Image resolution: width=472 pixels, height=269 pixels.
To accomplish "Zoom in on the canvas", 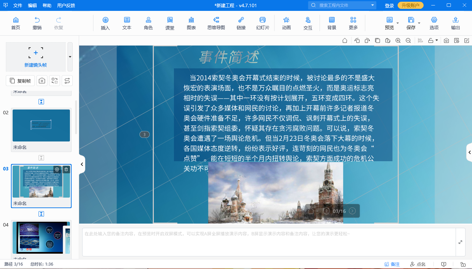I will (398, 40).
